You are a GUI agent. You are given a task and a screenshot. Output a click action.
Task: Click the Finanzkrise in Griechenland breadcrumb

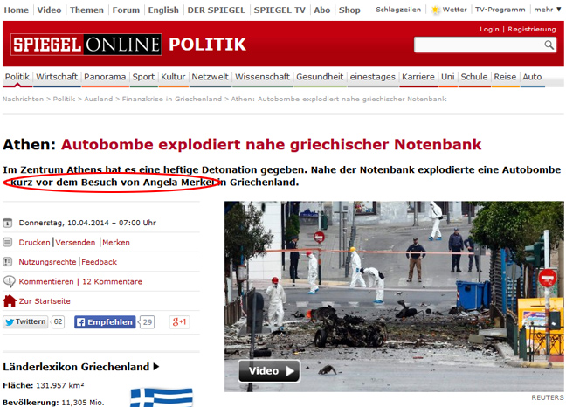coord(172,99)
